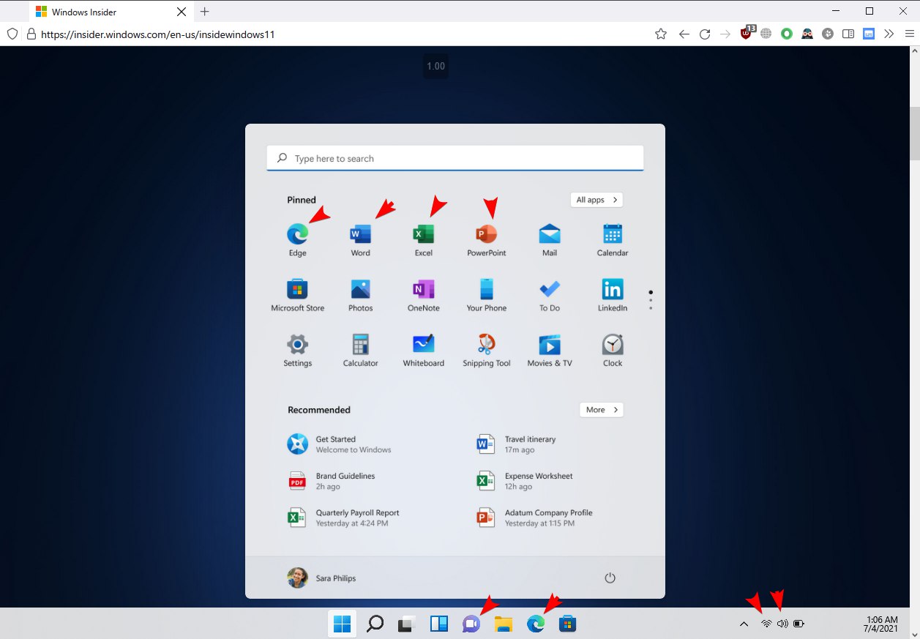Screen dimensions: 920x639
Task: Open the Chat taskbar icon
Action: (x=471, y=624)
